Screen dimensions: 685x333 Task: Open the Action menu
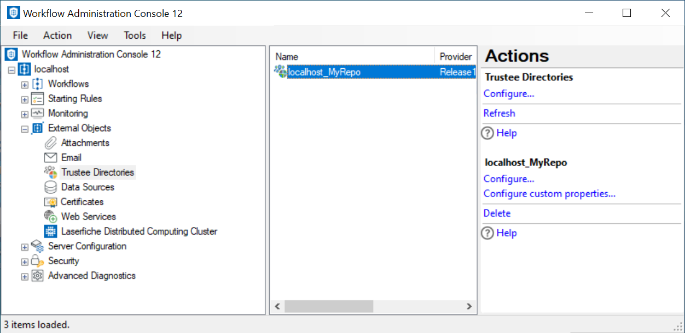pyautogui.click(x=57, y=35)
